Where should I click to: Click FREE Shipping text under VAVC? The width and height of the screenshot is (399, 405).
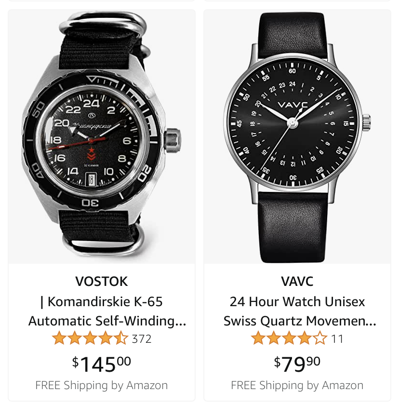point(297,385)
